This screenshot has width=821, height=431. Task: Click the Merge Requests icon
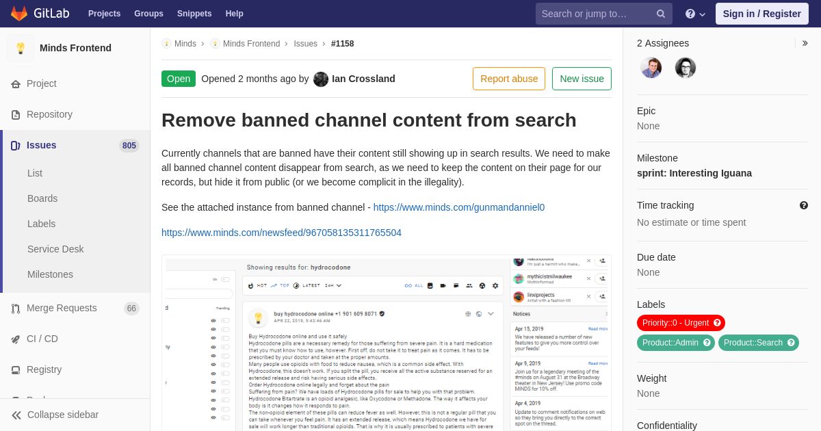coord(16,309)
